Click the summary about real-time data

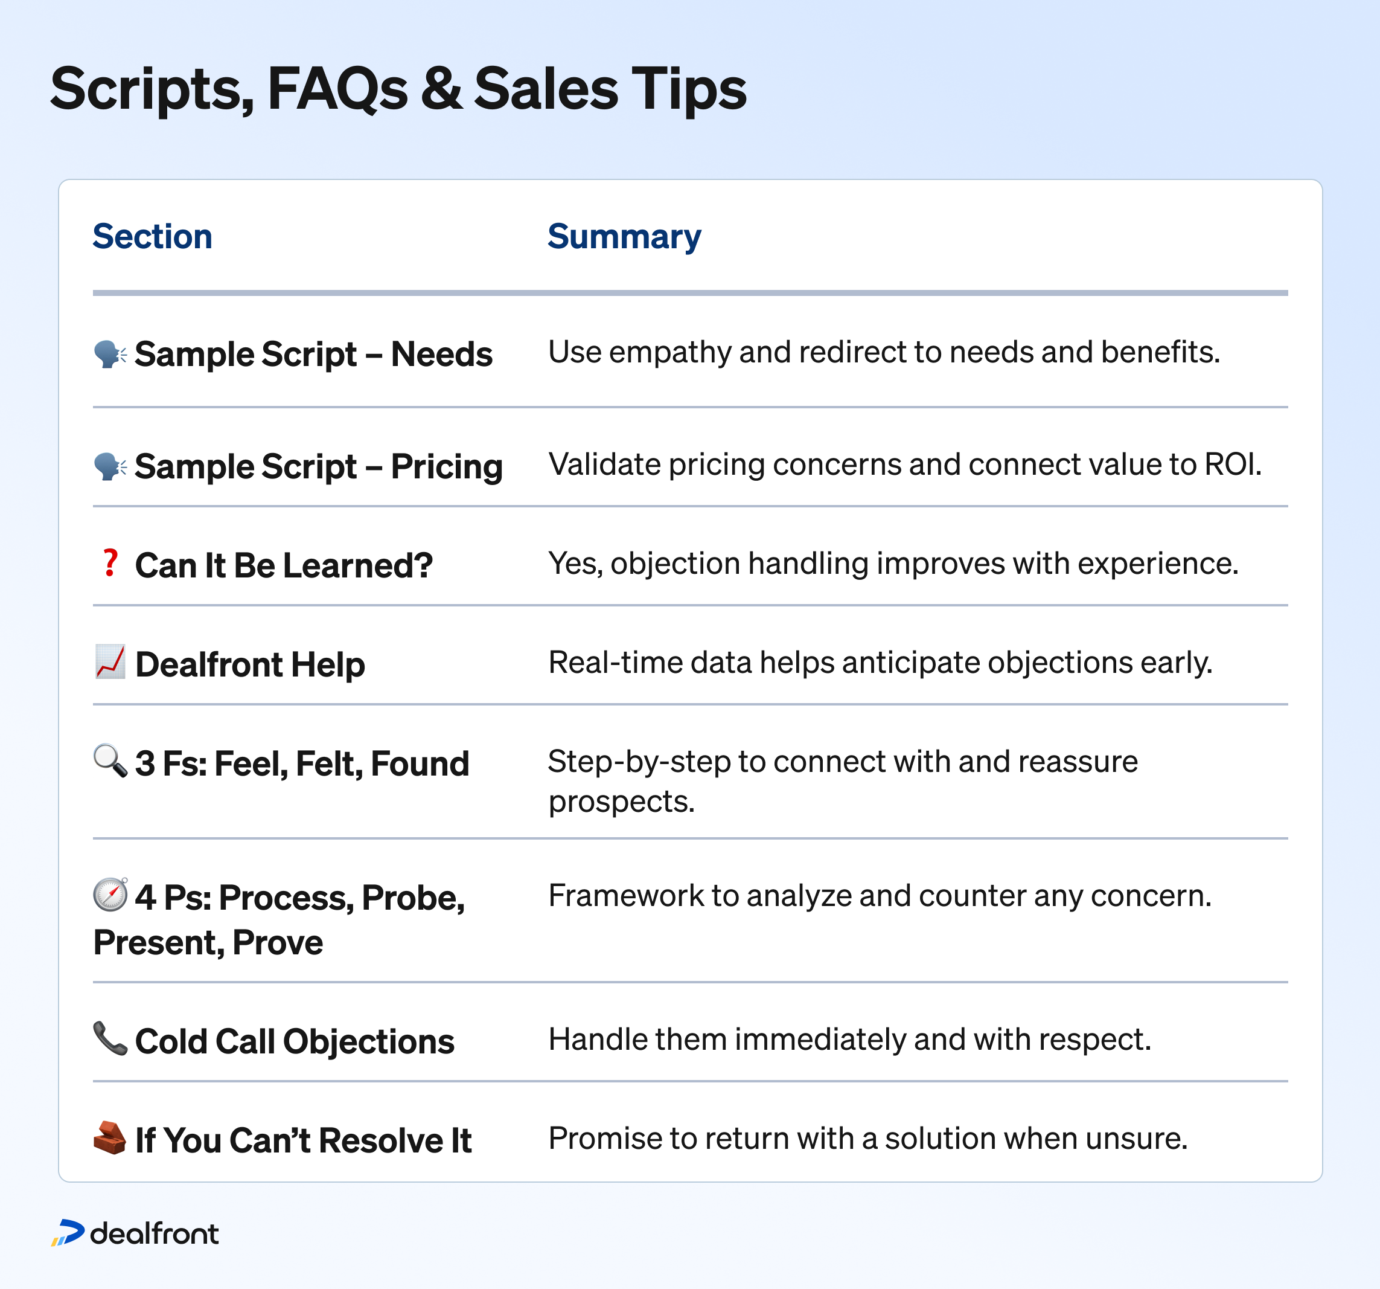click(x=880, y=663)
